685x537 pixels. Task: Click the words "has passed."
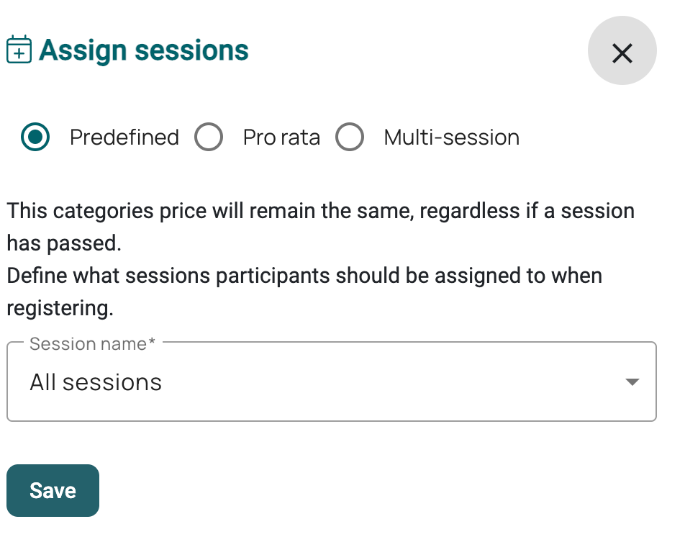click(64, 243)
